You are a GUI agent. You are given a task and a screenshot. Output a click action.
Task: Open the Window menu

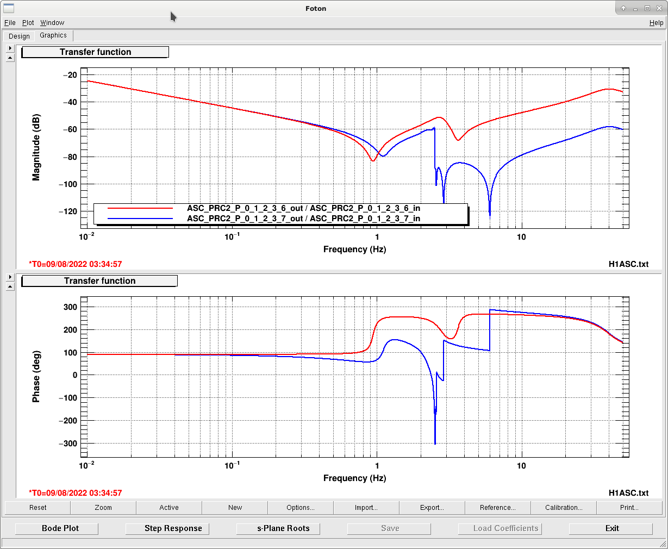click(x=52, y=23)
